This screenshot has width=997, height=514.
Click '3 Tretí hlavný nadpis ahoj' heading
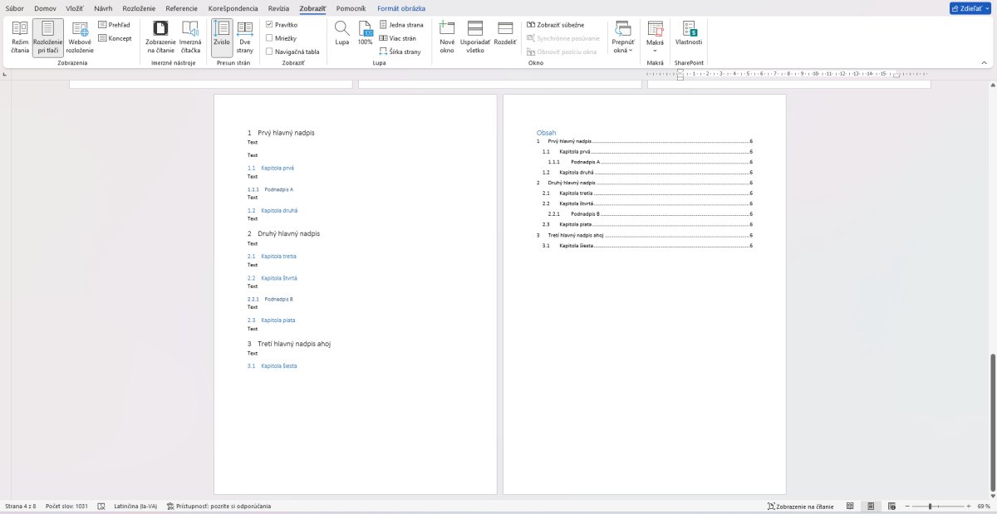[288, 344]
